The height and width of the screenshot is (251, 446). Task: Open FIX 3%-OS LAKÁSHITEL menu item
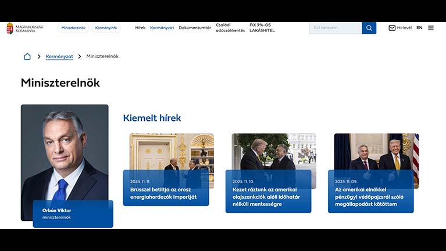click(262, 28)
